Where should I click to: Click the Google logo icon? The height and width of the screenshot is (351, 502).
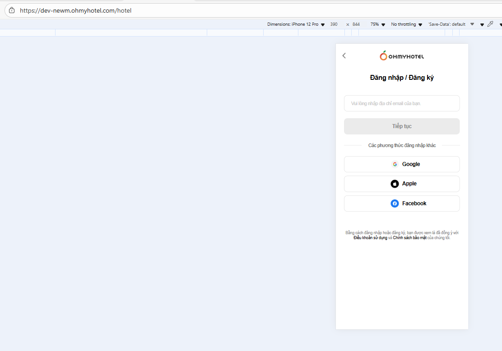pos(395,164)
